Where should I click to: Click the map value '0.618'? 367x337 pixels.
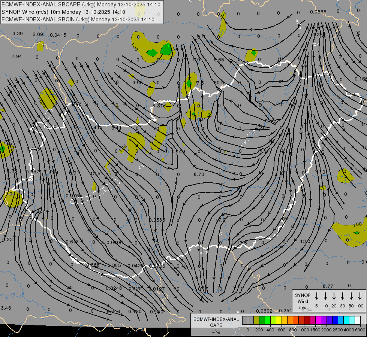tap(72, 242)
